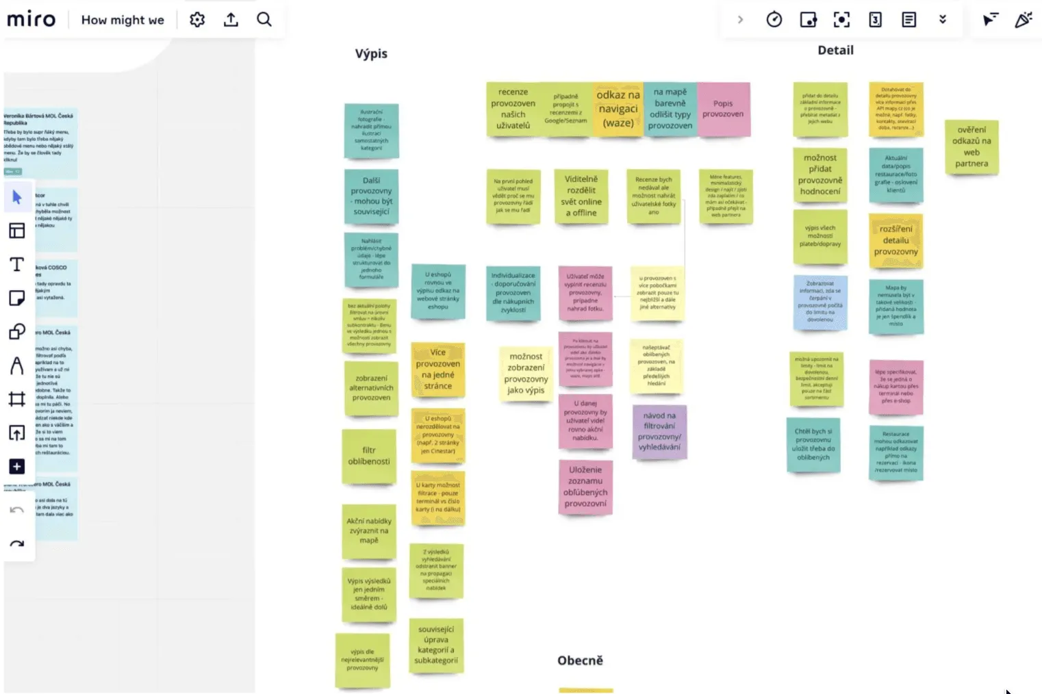The image size is (1042, 694).
Task: Expand more tools double chevron
Action: (943, 20)
